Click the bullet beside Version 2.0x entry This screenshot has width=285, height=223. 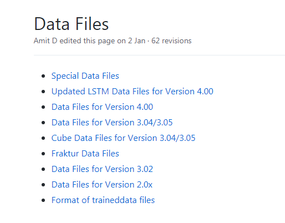[x=43, y=185]
